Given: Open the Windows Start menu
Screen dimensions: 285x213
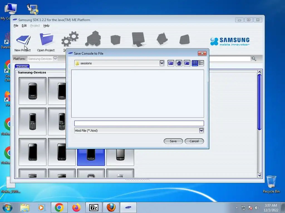Looking at the screenshot, I should point(7,207).
